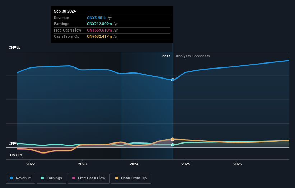Click the CN¥659.610m free cash flow value
The height and width of the screenshot is (188, 295).
click(99, 30)
